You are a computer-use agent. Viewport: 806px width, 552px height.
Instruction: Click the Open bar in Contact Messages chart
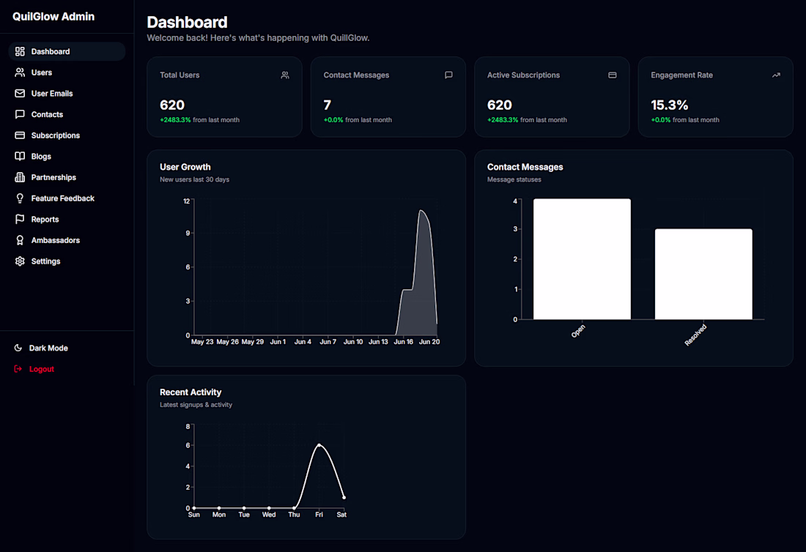pyautogui.click(x=582, y=259)
